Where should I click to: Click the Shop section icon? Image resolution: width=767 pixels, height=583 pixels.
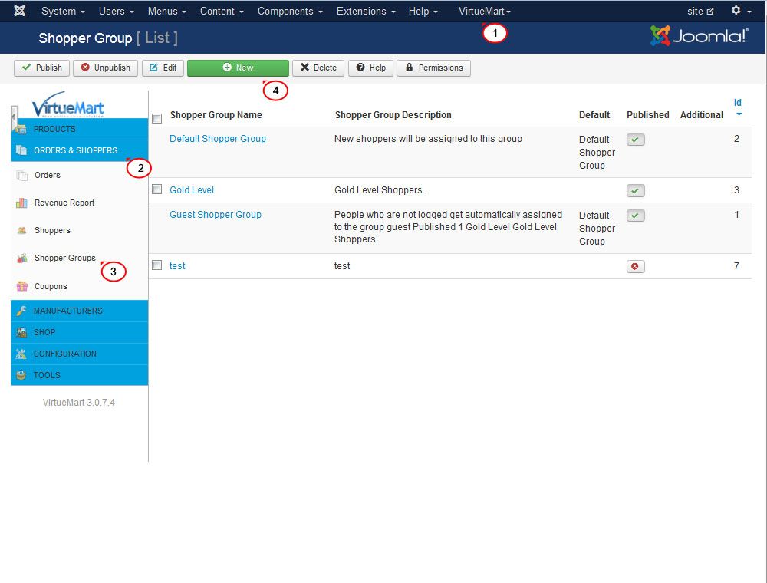click(21, 332)
